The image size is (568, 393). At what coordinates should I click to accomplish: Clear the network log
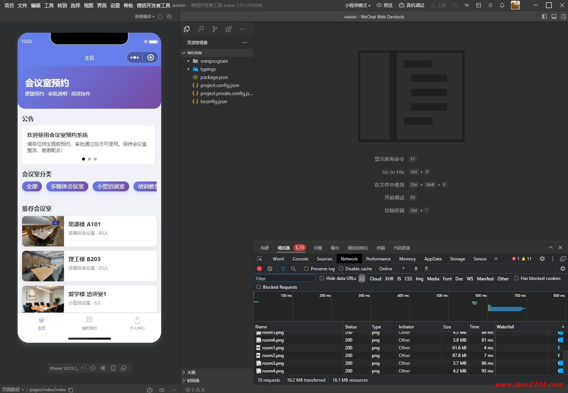[x=270, y=268]
